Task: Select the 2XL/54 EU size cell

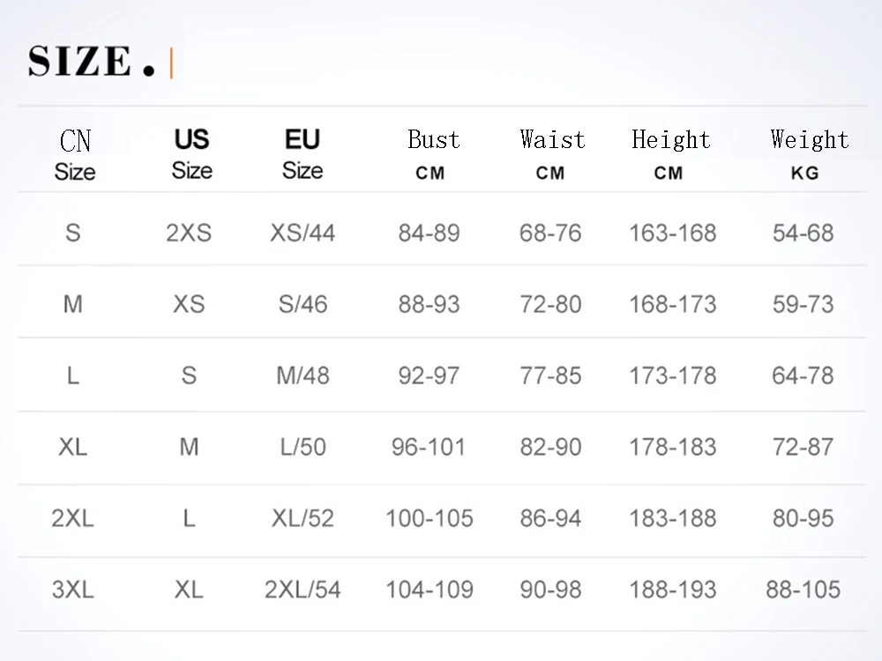Action: [303, 590]
